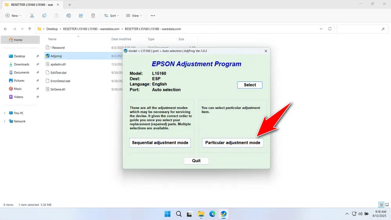The width and height of the screenshot is (391, 220).
Task: Go up one folder level arrow
Action: pyautogui.click(x=30, y=29)
